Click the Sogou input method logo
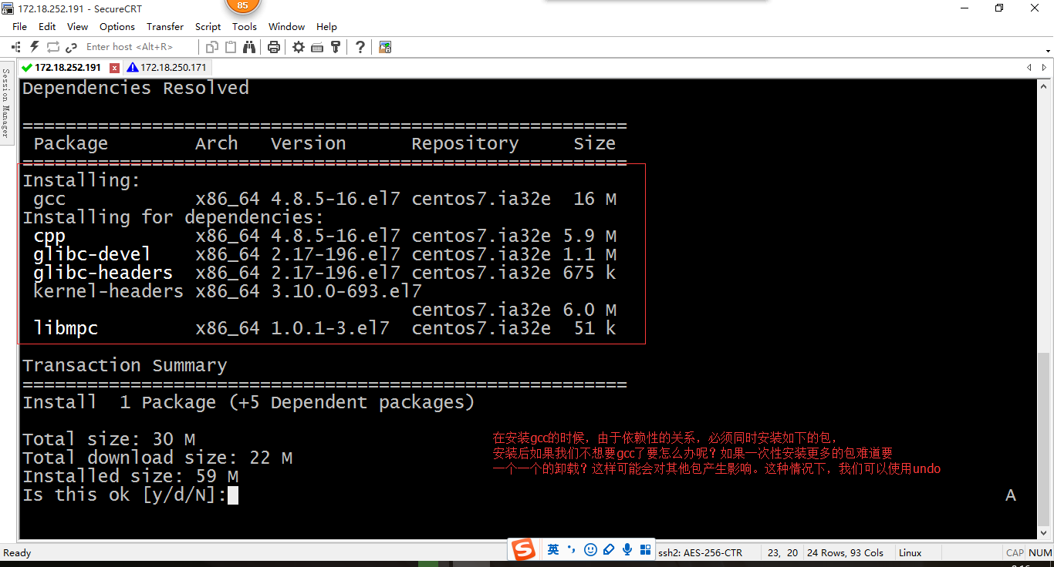Image resolution: width=1054 pixels, height=567 pixels. pos(524,550)
